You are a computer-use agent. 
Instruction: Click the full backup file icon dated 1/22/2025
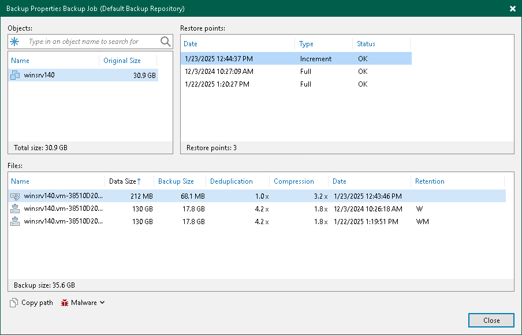click(14, 221)
